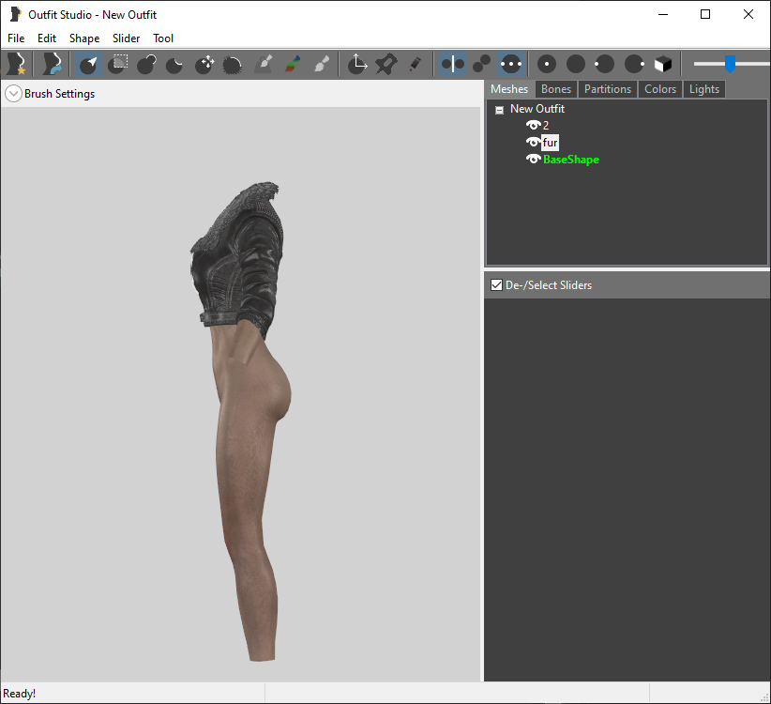Click the Ready! status bar text

(19, 693)
